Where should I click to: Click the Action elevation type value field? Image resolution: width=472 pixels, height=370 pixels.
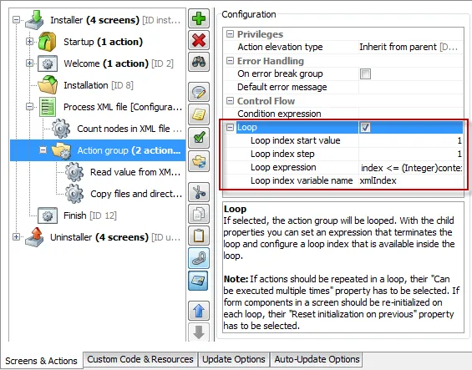410,47
